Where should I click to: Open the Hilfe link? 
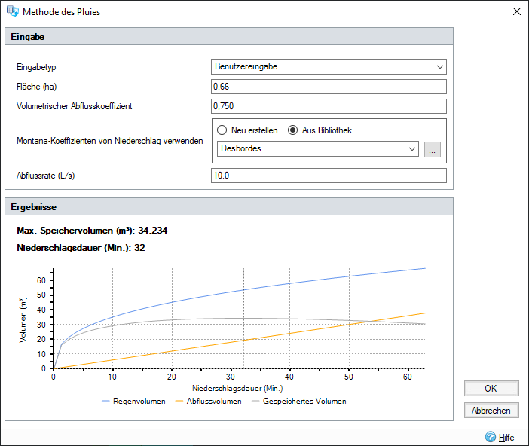point(506,438)
